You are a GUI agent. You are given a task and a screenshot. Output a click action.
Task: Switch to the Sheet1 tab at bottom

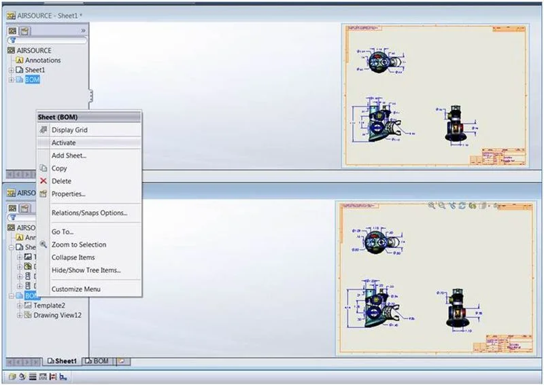[x=62, y=361]
